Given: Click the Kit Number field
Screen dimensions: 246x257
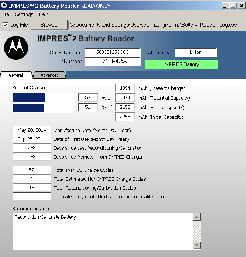Looking at the screenshot, I should [113, 61].
